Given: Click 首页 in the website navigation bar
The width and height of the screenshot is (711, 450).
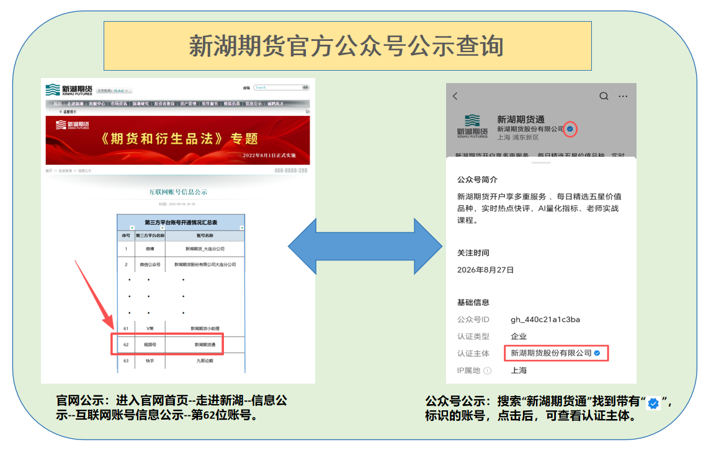Looking at the screenshot, I should tap(58, 104).
